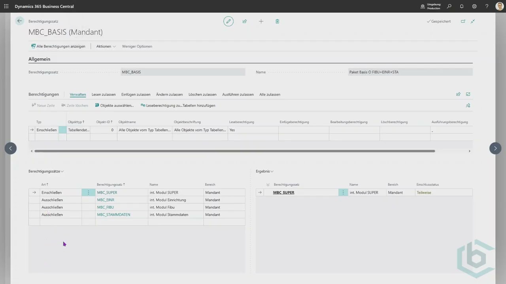Viewport: 506px width, 284px height.
Task: Click the back arrow button
Action: [x=19, y=21]
